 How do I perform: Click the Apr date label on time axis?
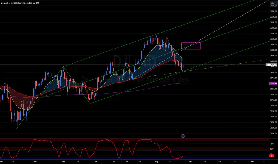(x=35, y=162)
